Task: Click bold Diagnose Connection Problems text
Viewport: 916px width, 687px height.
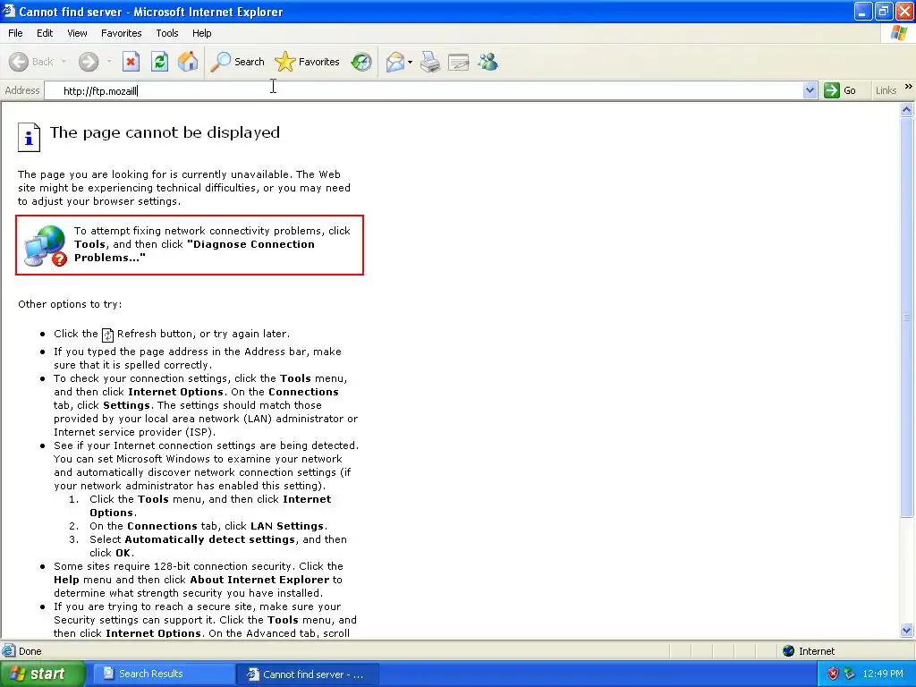Action: coord(194,251)
